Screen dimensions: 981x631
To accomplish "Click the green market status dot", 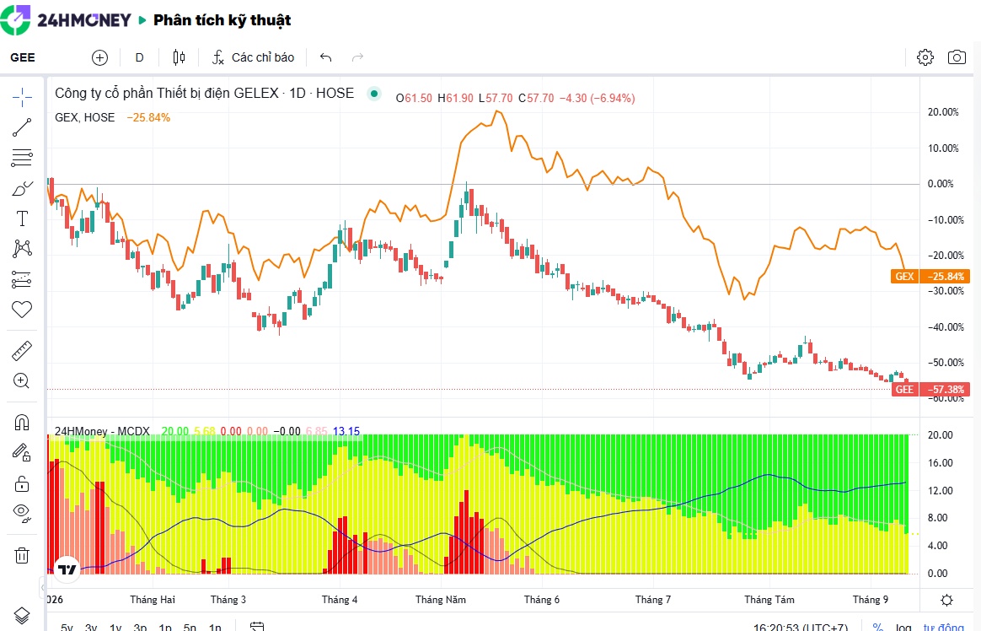I will [374, 94].
